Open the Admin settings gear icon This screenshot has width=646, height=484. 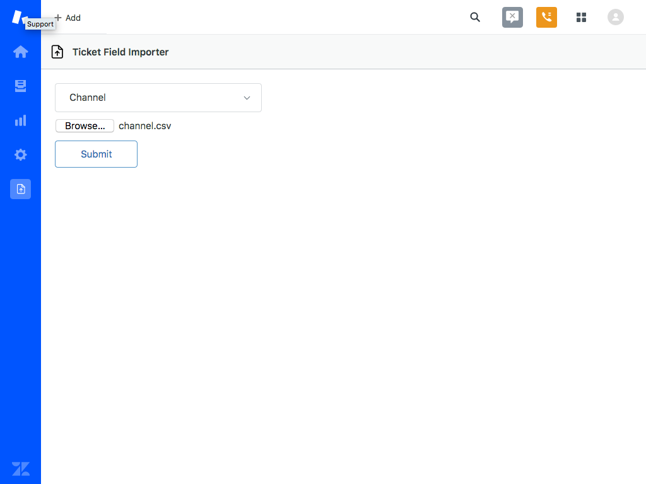click(x=20, y=154)
